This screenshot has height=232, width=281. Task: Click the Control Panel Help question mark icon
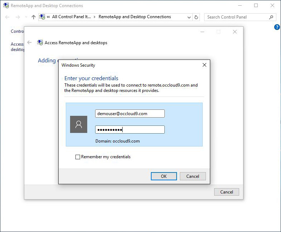277,27
